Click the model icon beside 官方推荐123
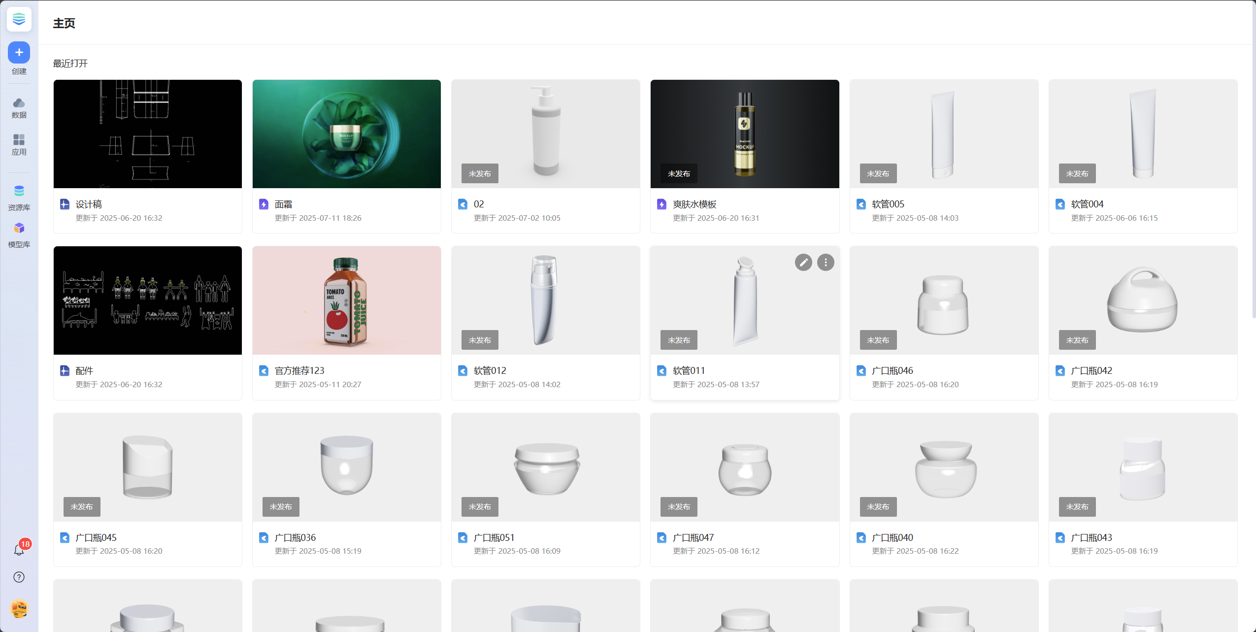1256x632 pixels. 264,370
